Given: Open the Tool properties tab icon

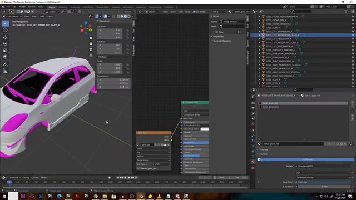Looking at the screenshot, I should point(253,96).
